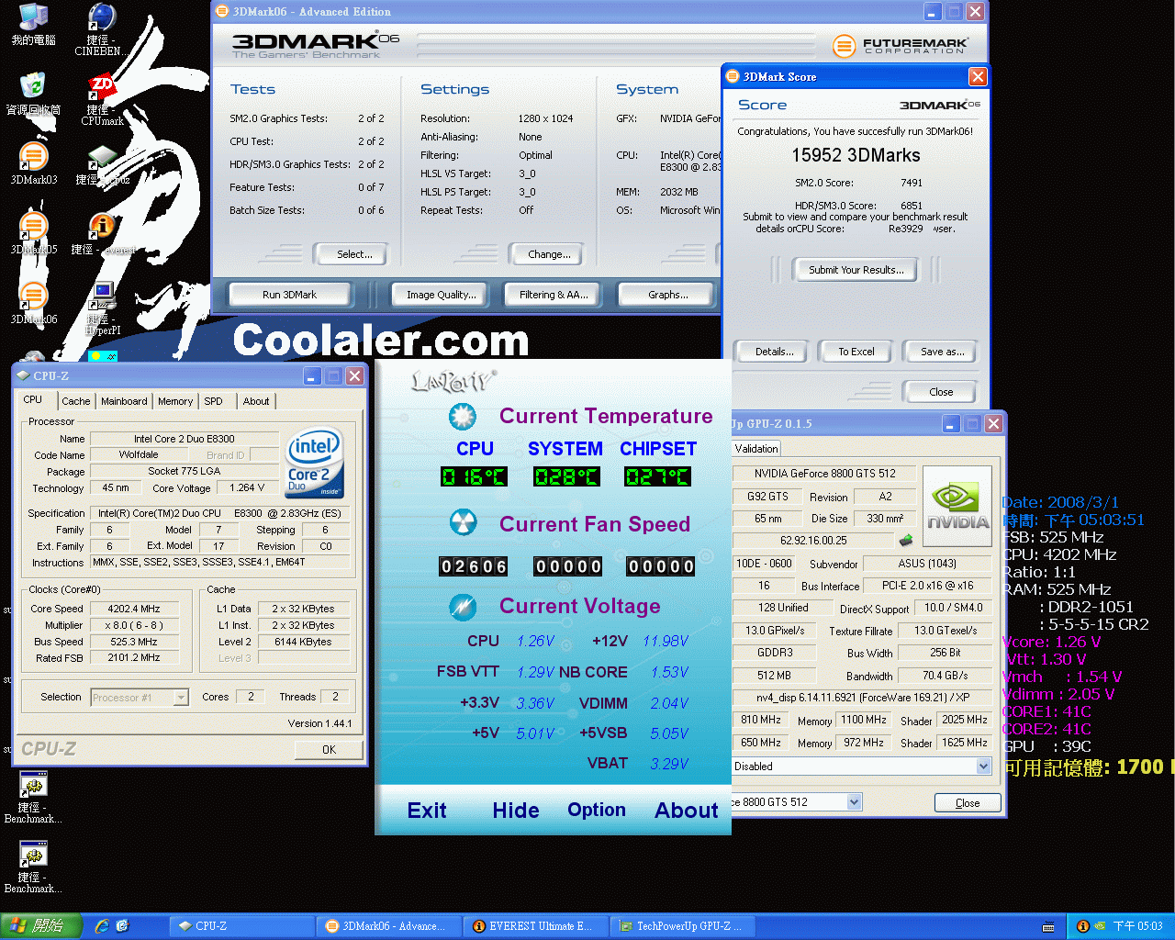Open score Details... button
The image size is (1175, 940).
[x=770, y=352]
